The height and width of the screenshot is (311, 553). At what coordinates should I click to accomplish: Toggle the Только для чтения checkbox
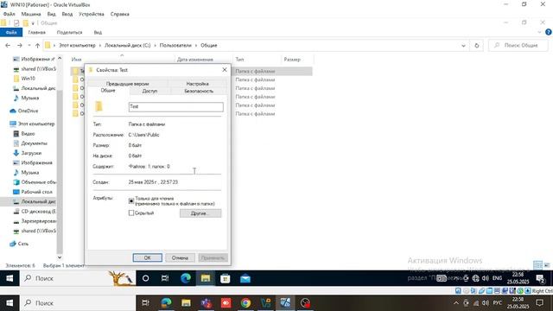click(x=131, y=201)
